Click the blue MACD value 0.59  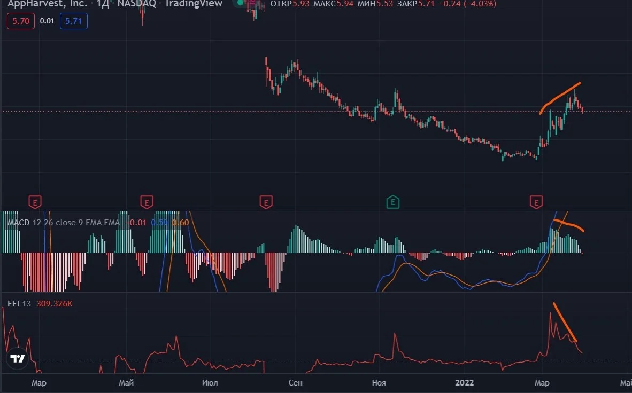tap(159, 223)
